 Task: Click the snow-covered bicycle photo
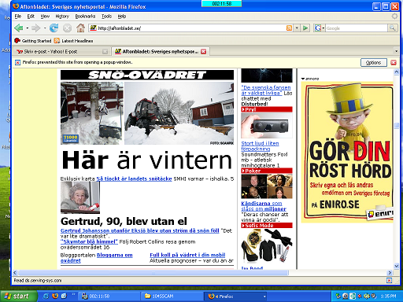[x=92, y=113]
